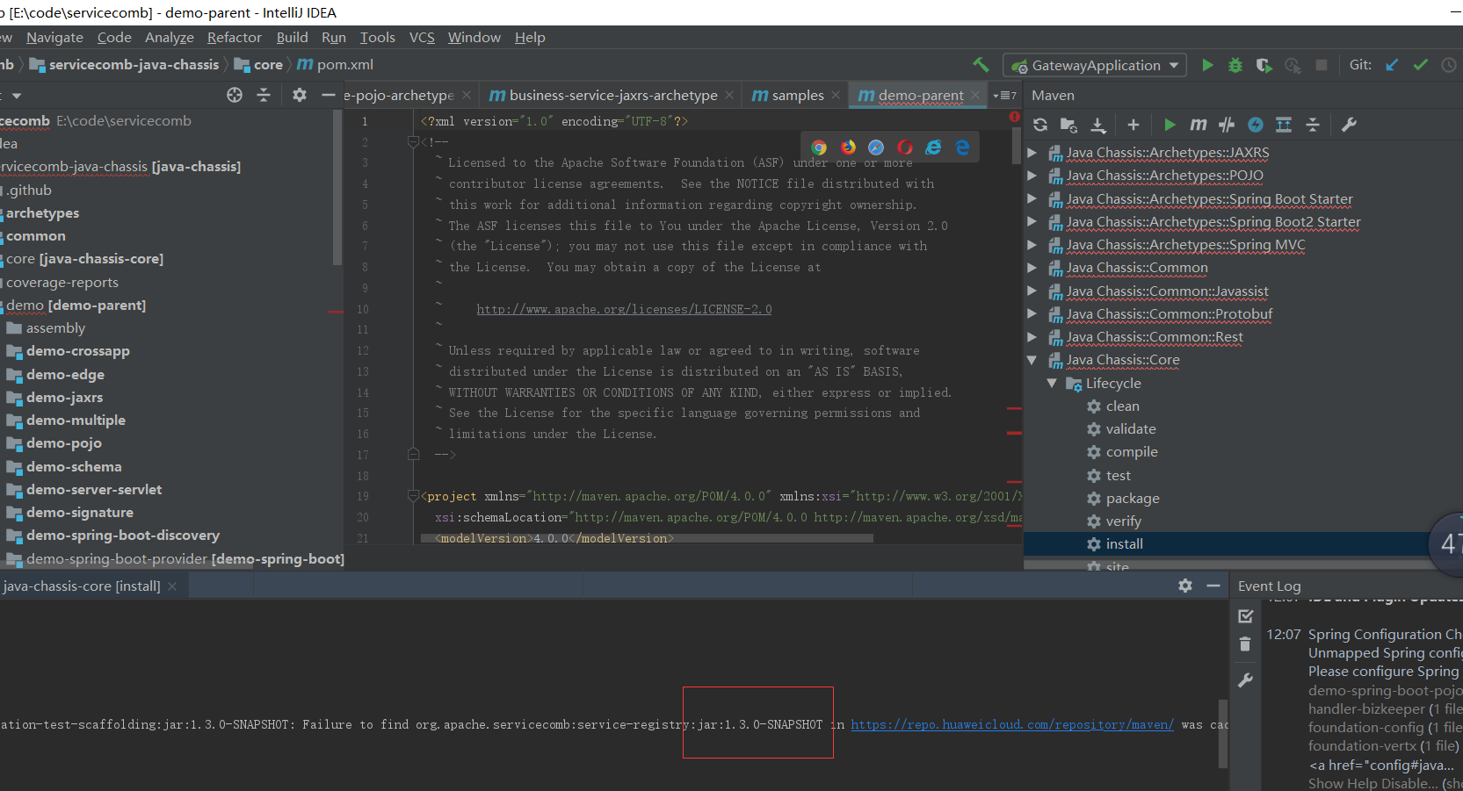Add Maven projects plus icon
Screen dimensions: 1463x791
pos(1133,125)
